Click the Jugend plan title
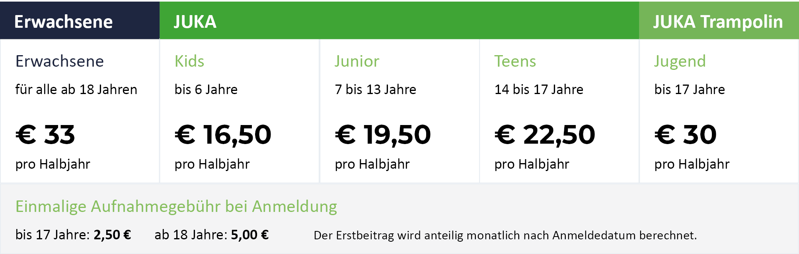Viewport: 799px width, 254px height. coord(680,62)
